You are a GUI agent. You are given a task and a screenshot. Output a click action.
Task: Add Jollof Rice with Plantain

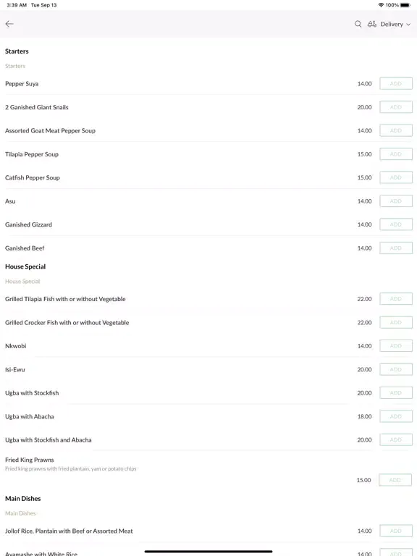tap(396, 531)
